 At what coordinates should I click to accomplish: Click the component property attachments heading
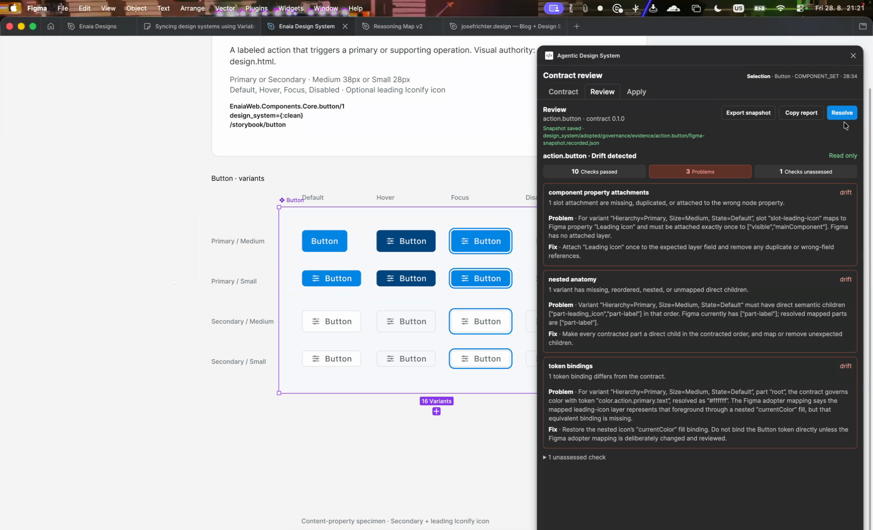(599, 192)
